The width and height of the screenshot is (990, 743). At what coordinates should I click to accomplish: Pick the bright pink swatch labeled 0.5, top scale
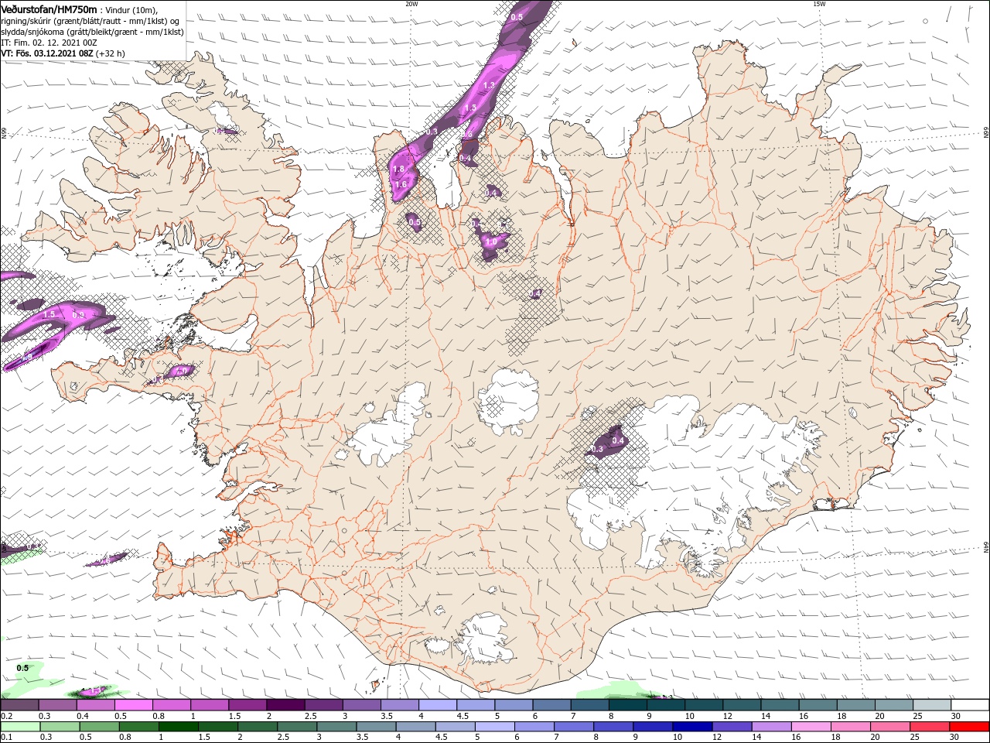click(133, 705)
